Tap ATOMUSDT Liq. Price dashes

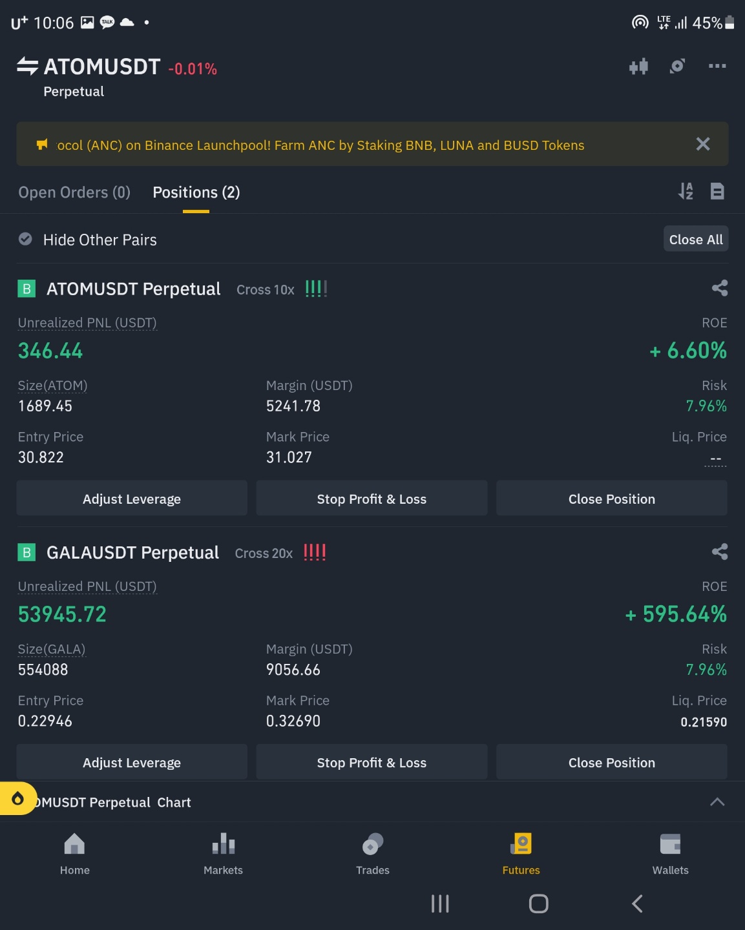tap(715, 459)
